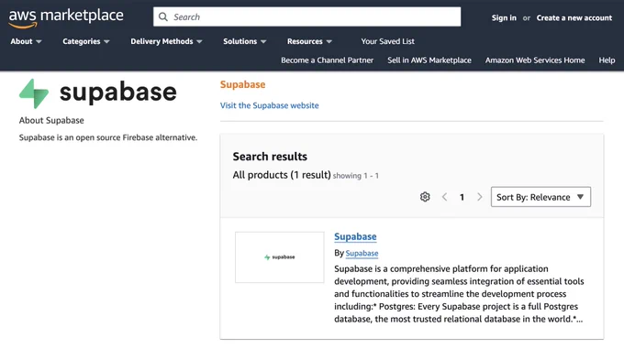Screen dimensions: 624x349
Task: Open Your Saved List
Action: click(387, 41)
